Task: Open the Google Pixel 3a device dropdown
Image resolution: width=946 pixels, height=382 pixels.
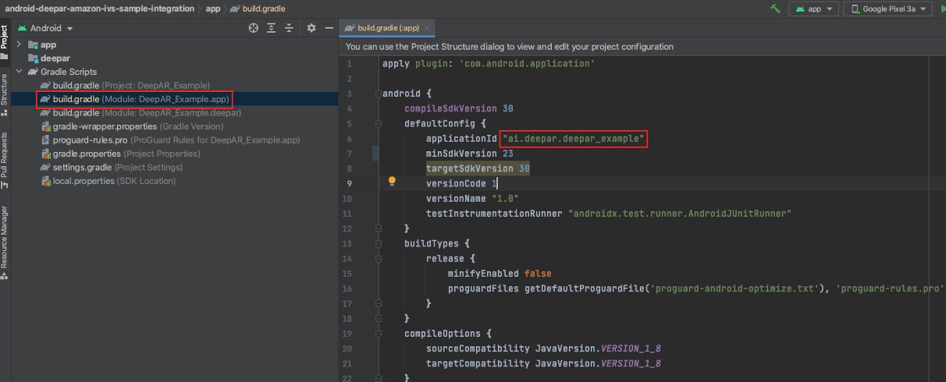Action: [888, 9]
